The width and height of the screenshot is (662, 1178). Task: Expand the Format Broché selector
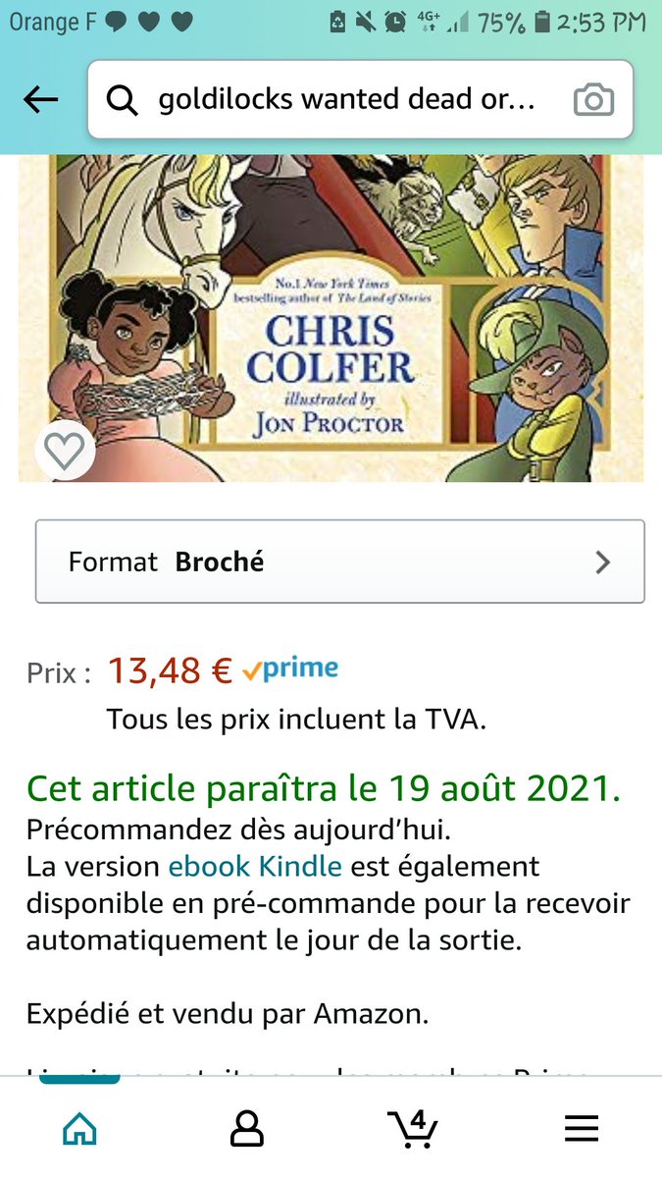339,562
